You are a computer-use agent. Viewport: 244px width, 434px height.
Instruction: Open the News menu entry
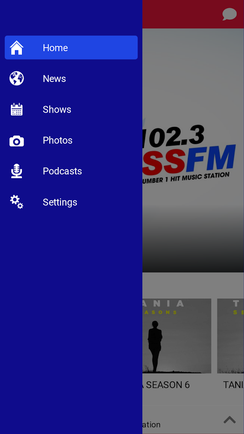(54, 78)
